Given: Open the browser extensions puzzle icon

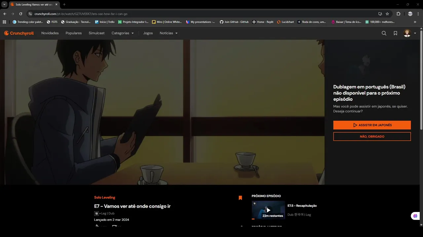Looking at the screenshot, I should [x=398, y=14].
